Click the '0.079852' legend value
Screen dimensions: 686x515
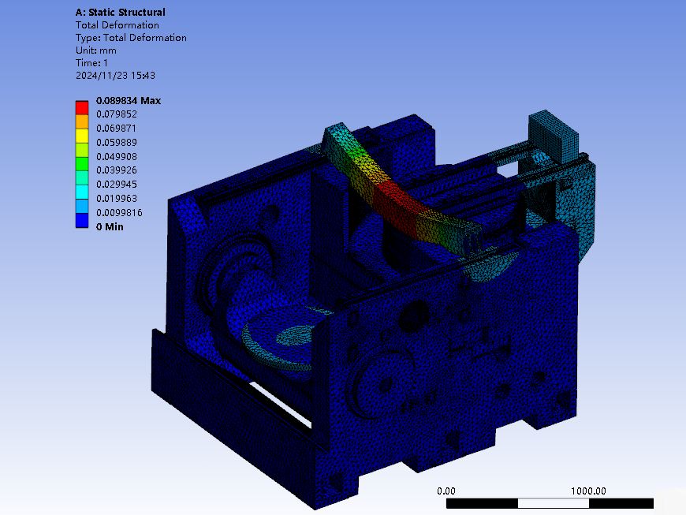(x=117, y=114)
